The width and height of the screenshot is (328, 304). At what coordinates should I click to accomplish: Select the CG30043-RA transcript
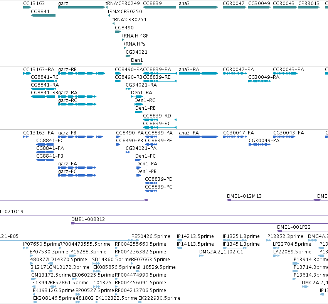click(x=285, y=73)
